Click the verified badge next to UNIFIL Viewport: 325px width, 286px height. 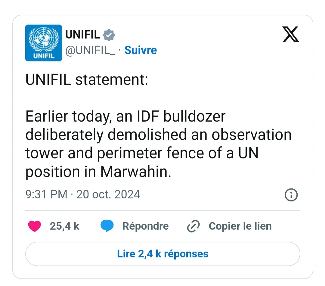109,35
